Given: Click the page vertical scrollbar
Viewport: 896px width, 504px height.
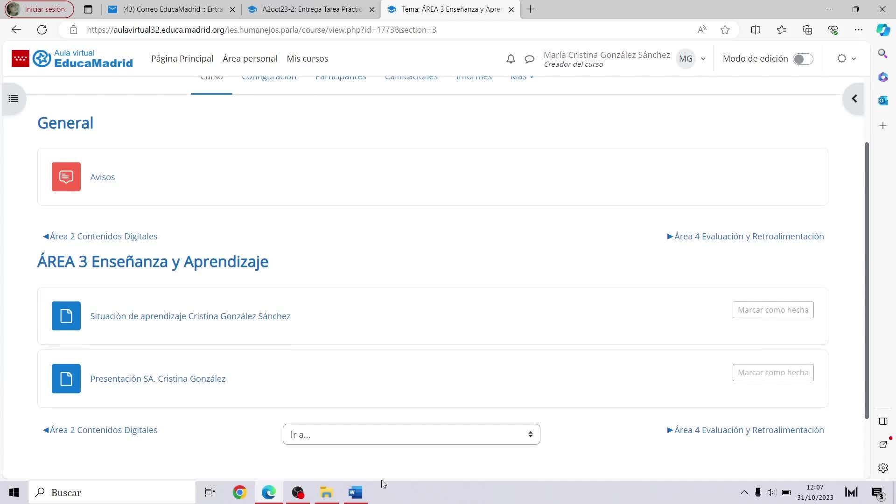Looking at the screenshot, I should point(867,280).
